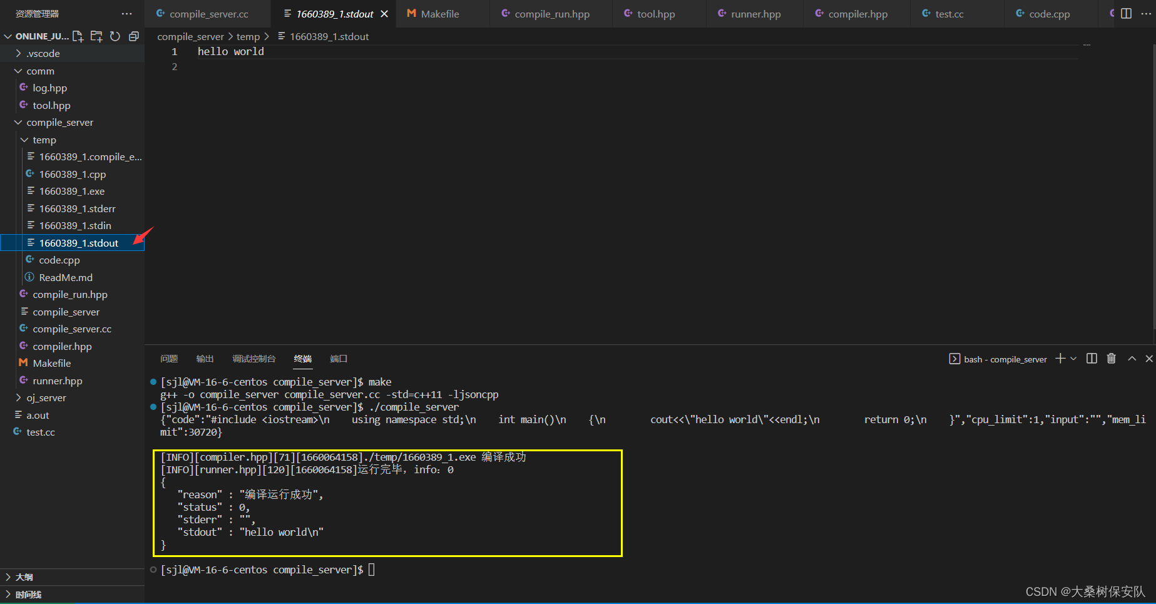
Task: Select 1660389_1.stdout in file tree
Action: tap(72, 243)
